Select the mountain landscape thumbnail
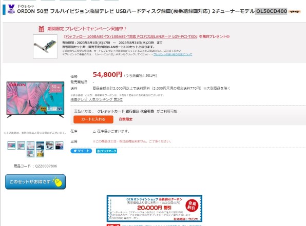Viewport: 306px width, 226px height. [x=40, y=146]
